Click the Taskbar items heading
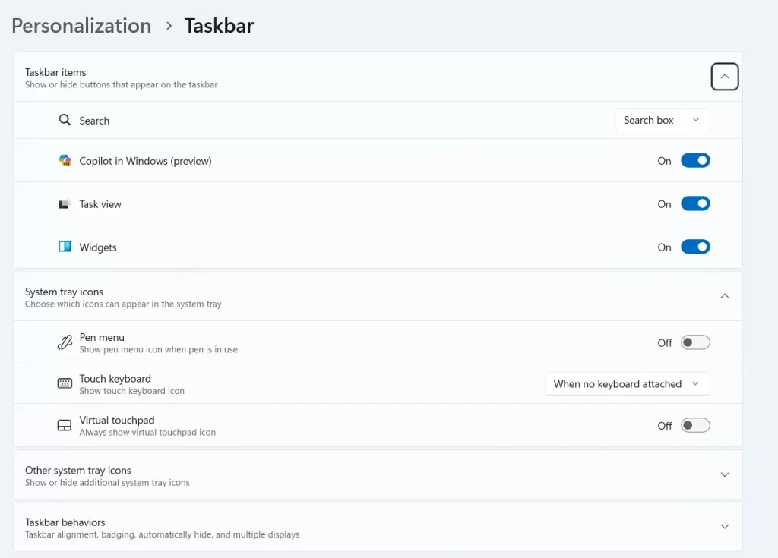Viewport: 778px width, 558px height. pos(55,72)
